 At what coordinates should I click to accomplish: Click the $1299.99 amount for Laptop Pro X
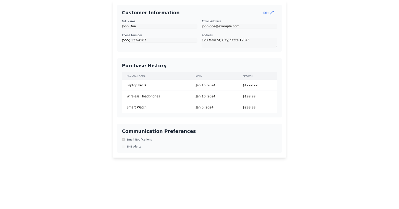click(x=250, y=85)
